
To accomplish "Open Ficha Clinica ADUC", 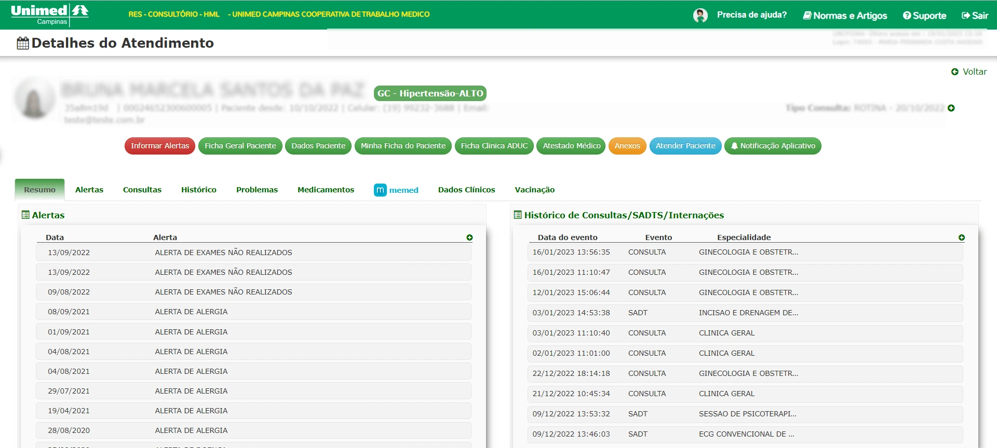I will [x=494, y=146].
